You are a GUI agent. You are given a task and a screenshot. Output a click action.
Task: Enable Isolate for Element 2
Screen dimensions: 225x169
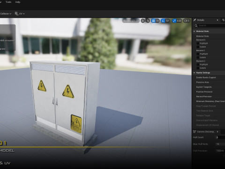point(198,68)
